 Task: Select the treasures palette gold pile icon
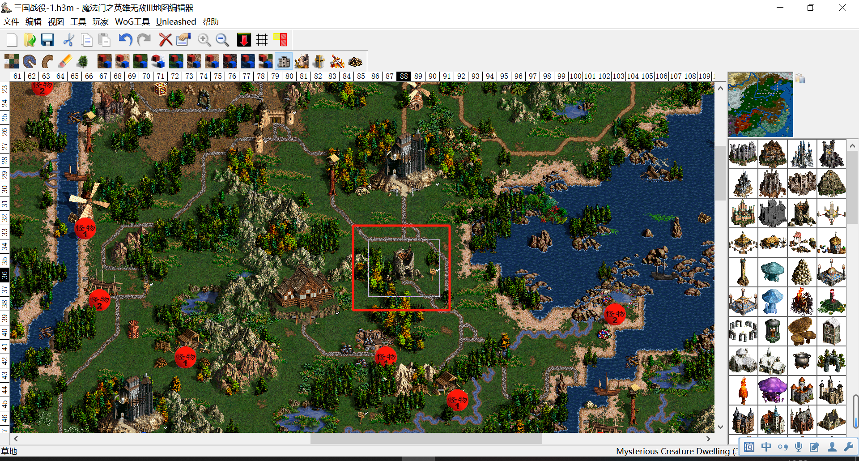(355, 61)
